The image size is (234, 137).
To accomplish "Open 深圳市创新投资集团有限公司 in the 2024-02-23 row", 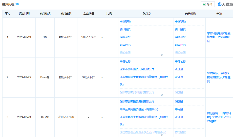I will 137,101.
